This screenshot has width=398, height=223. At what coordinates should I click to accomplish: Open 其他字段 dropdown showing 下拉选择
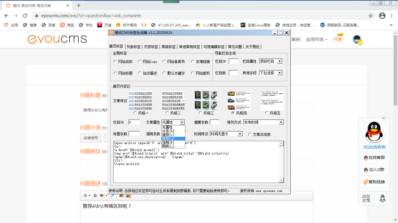271,73
